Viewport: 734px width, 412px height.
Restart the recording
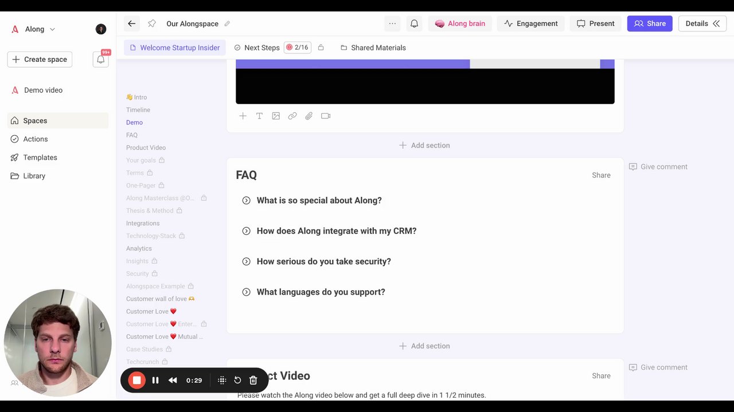click(x=237, y=380)
